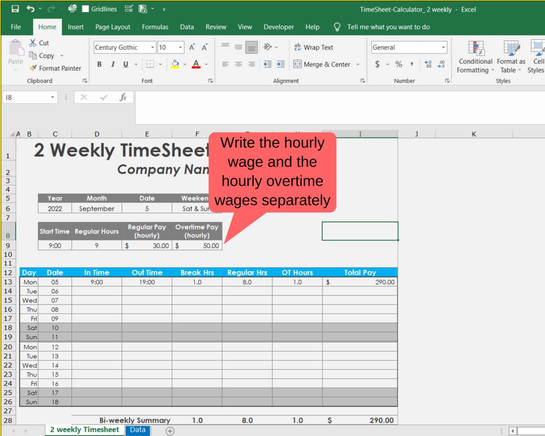Toggle bold formatting
The height and width of the screenshot is (436, 545).
point(99,64)
